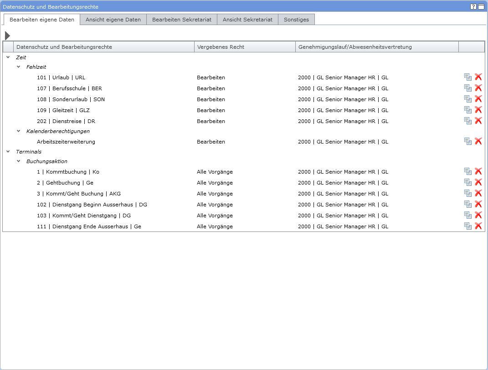Image resolution: width=488 pixels, height=370 pixels.
Task: Click the play arrow above the table
Action: coord(7,36)
